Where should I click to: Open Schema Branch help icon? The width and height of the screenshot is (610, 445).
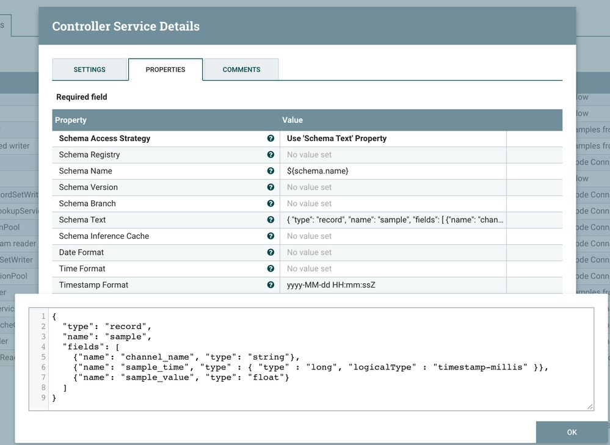(x=271, y=203)
